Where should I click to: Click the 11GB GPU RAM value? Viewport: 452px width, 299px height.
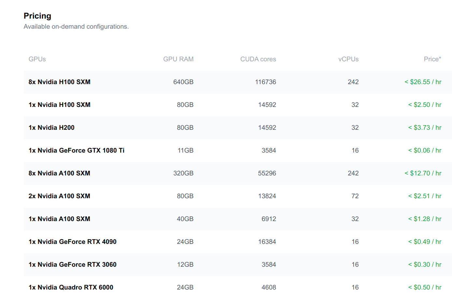point(185,150)
